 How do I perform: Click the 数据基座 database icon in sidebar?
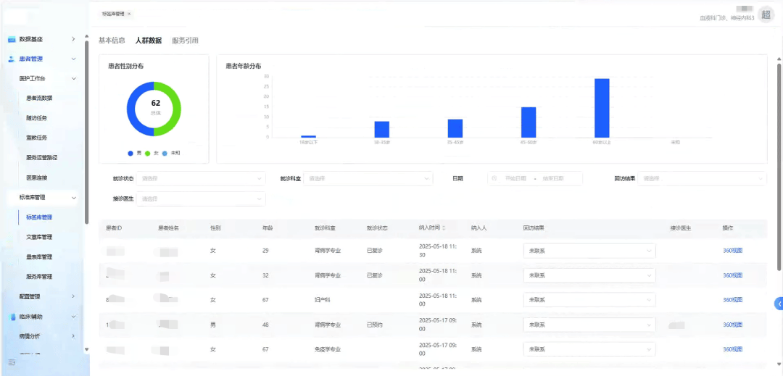point(12,39)
